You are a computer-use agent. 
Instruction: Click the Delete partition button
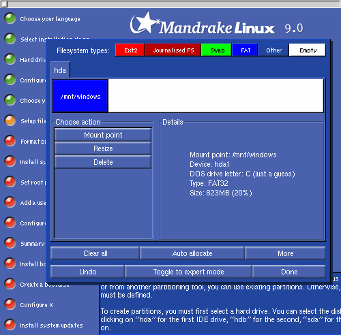103,162
